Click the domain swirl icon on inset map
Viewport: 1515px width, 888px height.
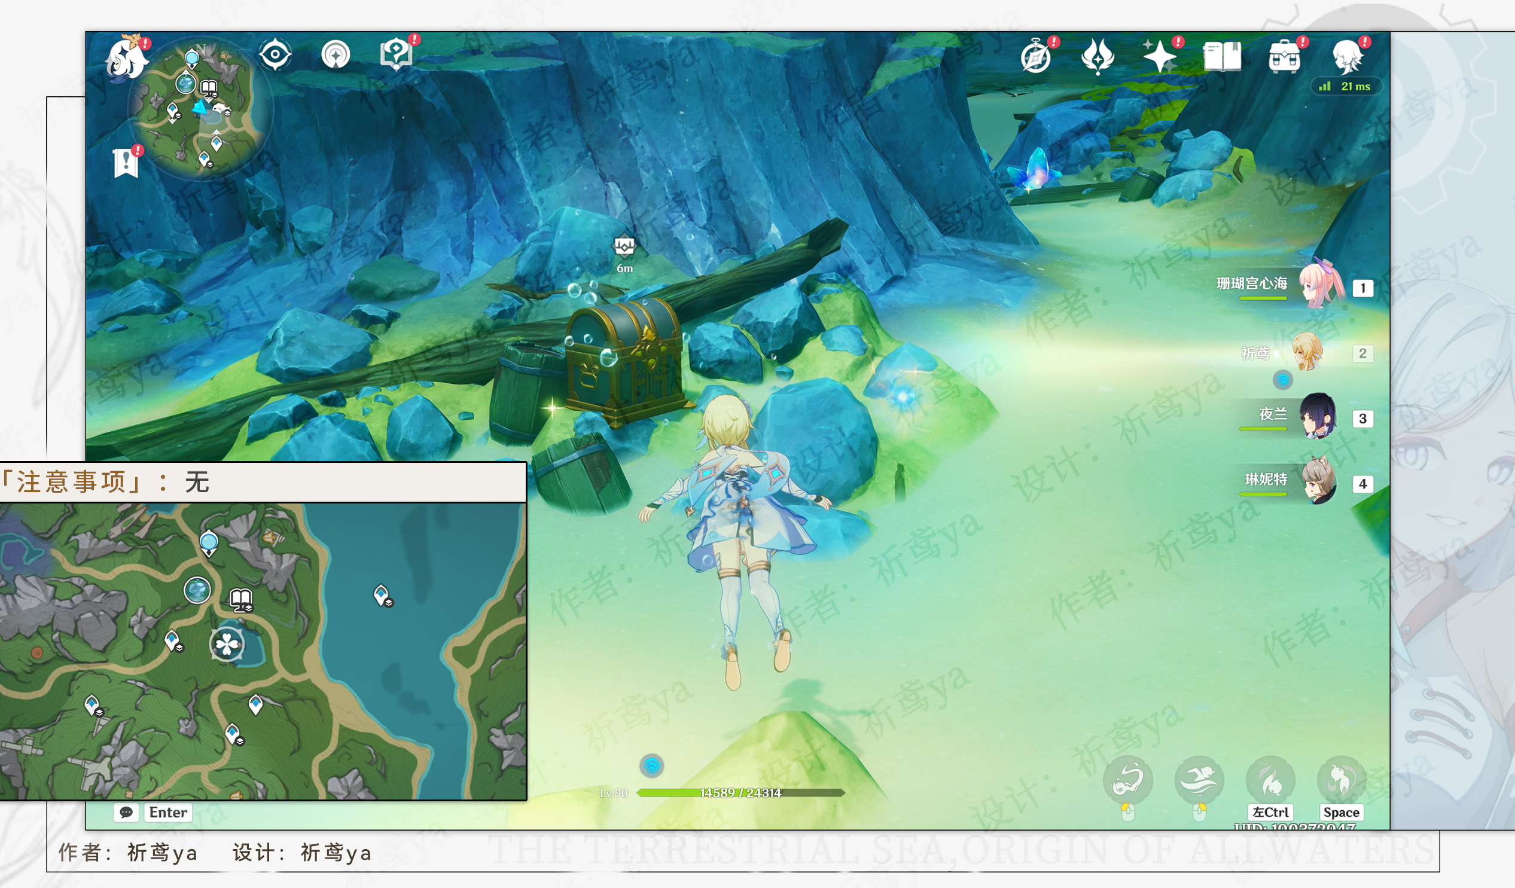click(x=197, y=590)
